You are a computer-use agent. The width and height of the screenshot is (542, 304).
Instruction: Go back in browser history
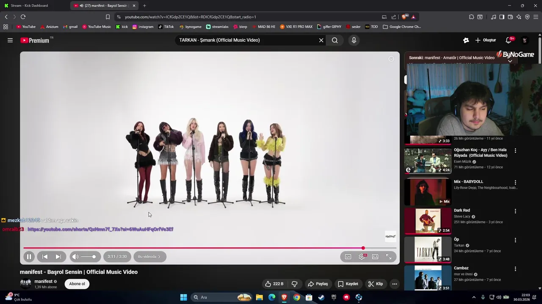(6, 17)
